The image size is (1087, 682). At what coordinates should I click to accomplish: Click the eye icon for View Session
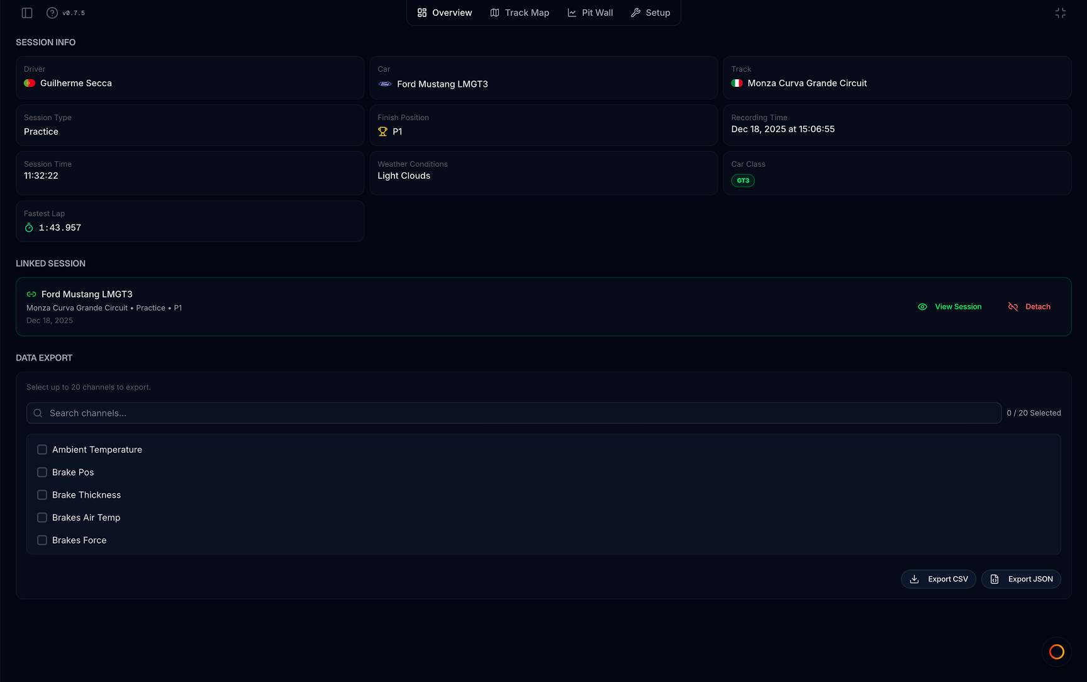pyautogui.click(x=923, y=306)
